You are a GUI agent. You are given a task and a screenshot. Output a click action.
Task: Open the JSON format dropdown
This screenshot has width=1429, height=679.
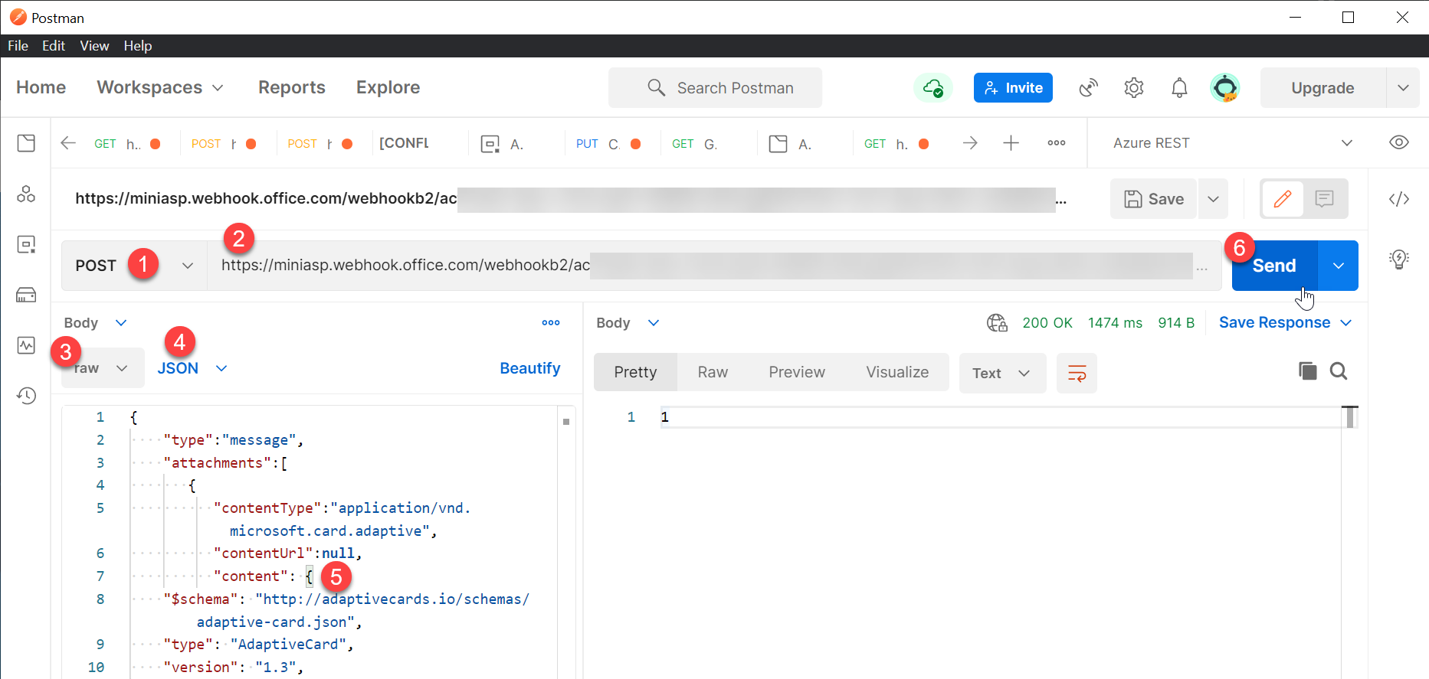(x=192, y=368)
